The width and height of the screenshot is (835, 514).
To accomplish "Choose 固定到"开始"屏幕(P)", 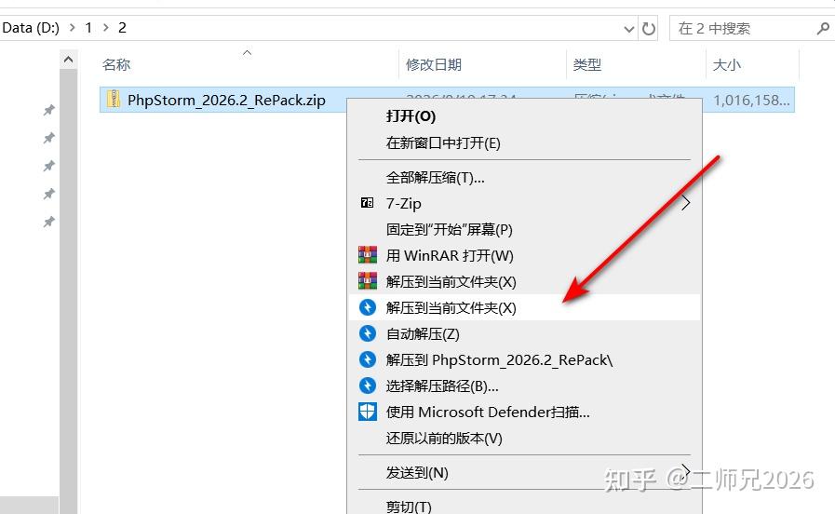I will (x=524, y=229).
